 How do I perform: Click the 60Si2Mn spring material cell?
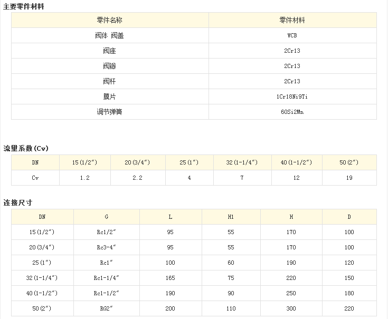click(292, 112)
